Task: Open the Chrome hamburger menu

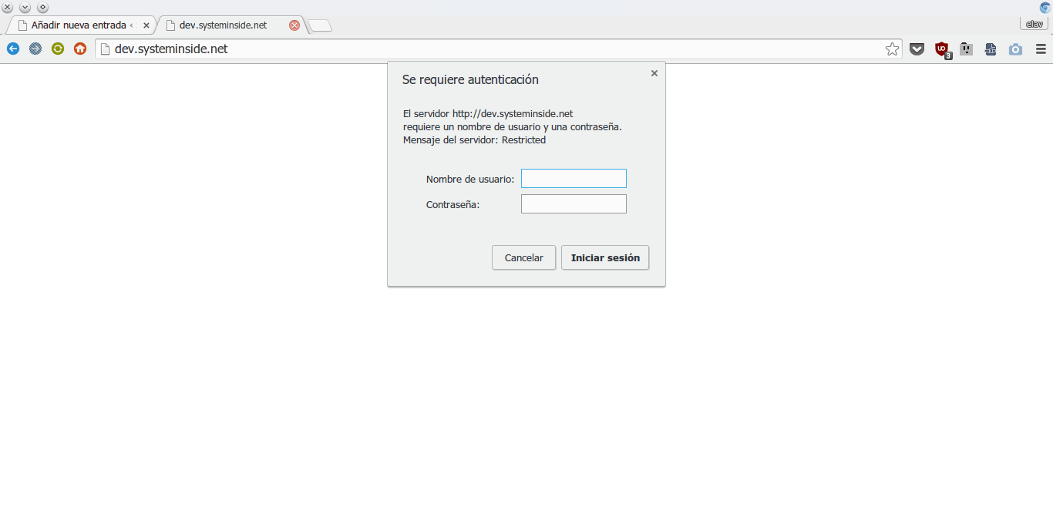Action: point(1040,49)
